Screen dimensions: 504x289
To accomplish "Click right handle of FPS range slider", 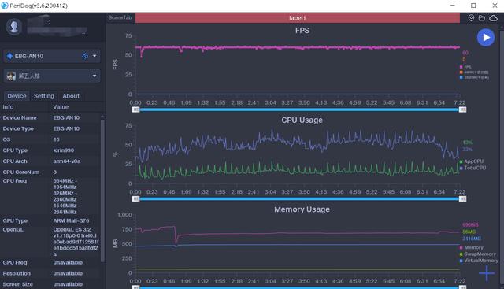I will coord(462,109).
